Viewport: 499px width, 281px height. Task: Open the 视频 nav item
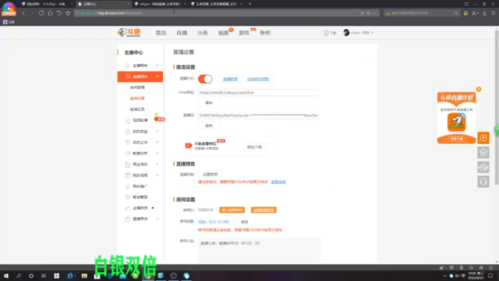(223, 33)
